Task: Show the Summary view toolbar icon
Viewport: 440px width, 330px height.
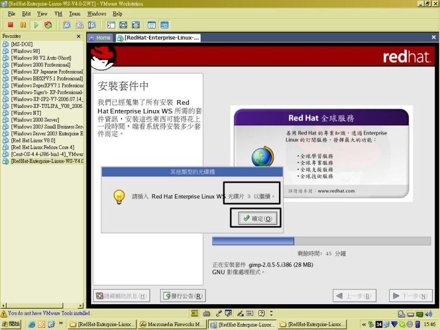Action: tap(152, 25)
